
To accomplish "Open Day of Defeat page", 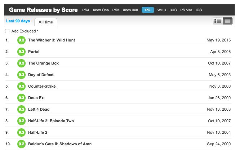I will (x=41, y=75).
